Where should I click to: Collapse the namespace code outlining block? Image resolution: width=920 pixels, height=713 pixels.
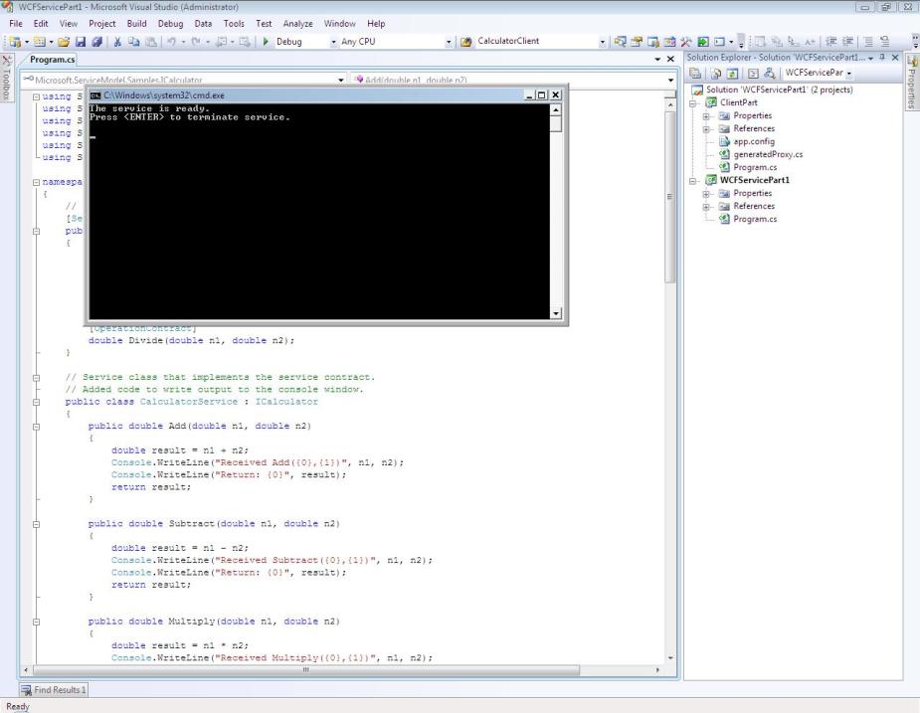37,182
